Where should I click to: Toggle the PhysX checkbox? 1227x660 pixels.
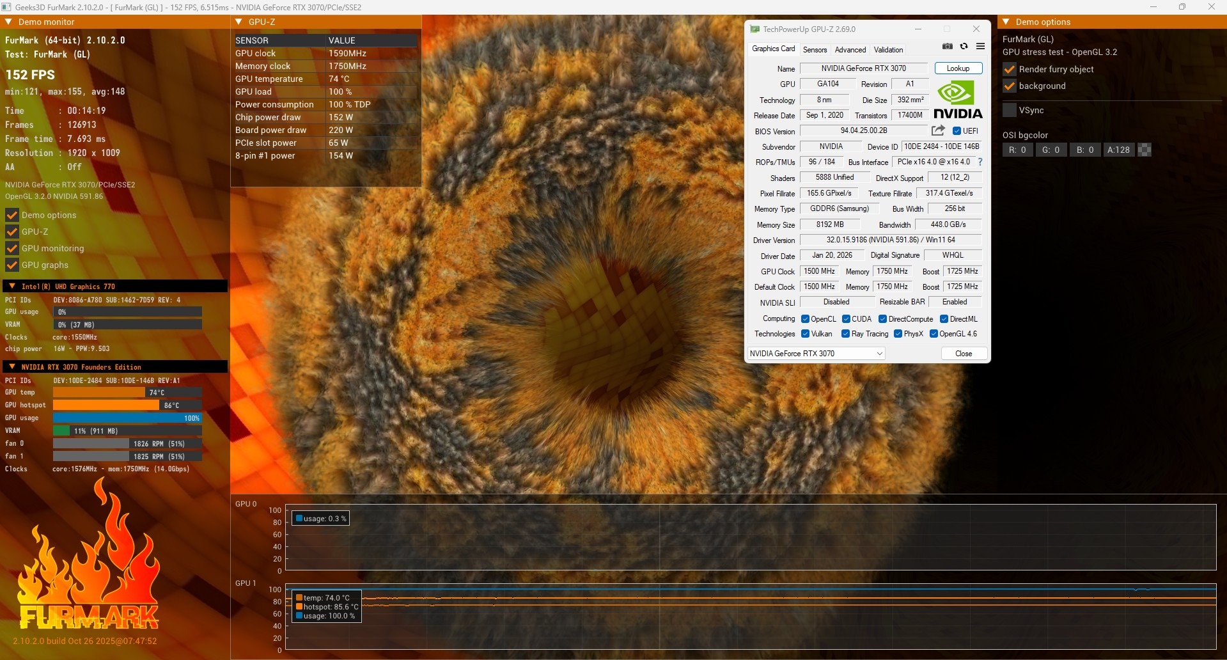point(898,334)
